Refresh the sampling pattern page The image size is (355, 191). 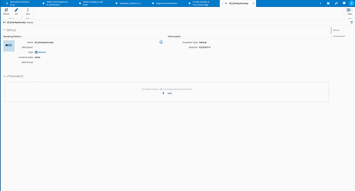[6, 11]
